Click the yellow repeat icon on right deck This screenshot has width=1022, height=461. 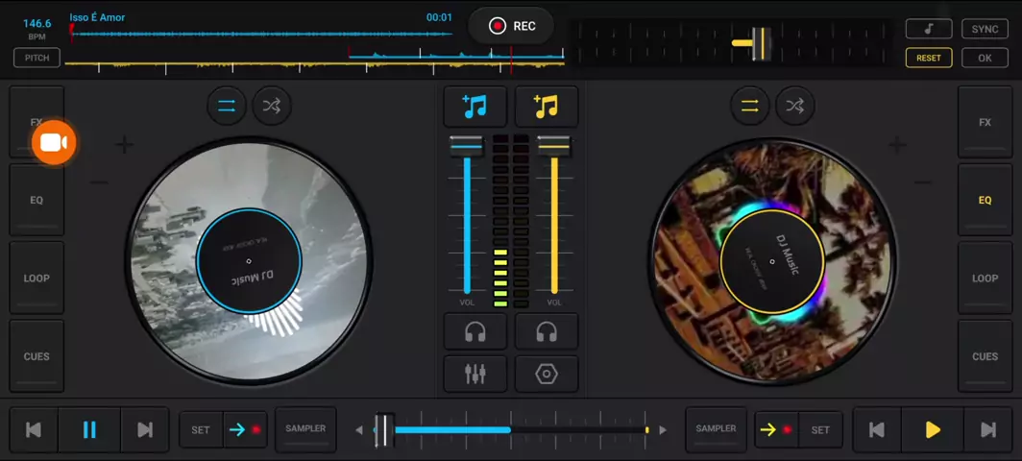[x=750, y=106]
